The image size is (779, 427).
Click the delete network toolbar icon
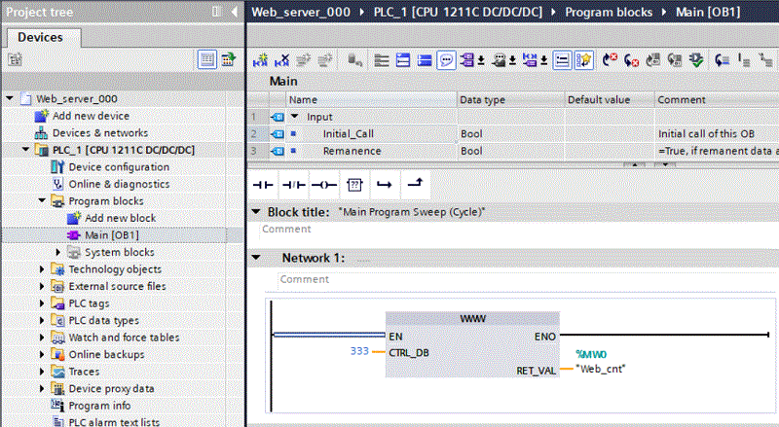tap(282, 59)
